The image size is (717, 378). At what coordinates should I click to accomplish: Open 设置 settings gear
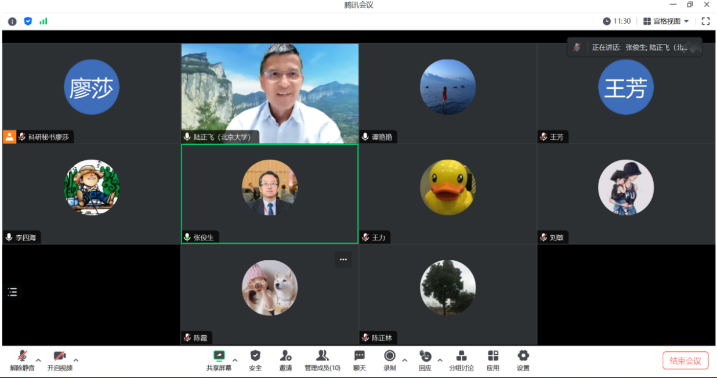click(523, 360)
